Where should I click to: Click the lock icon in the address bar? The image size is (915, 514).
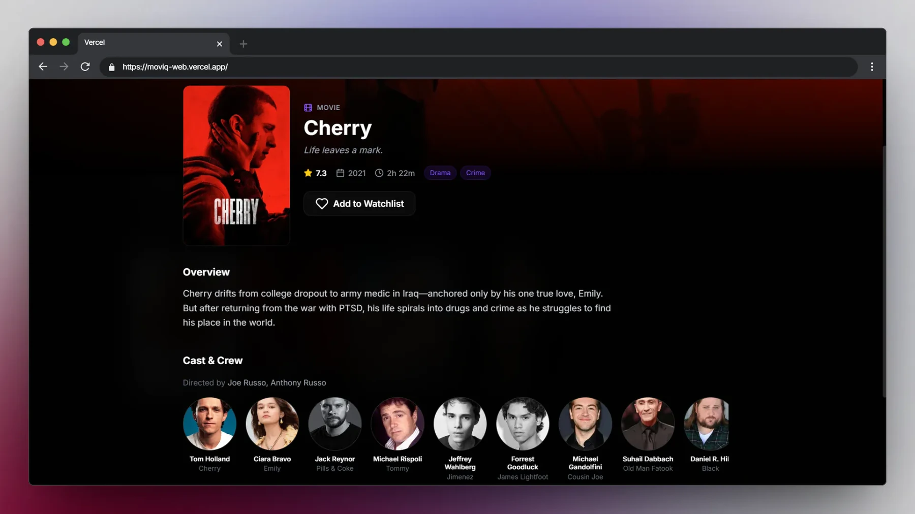click(x=112, y=67)
